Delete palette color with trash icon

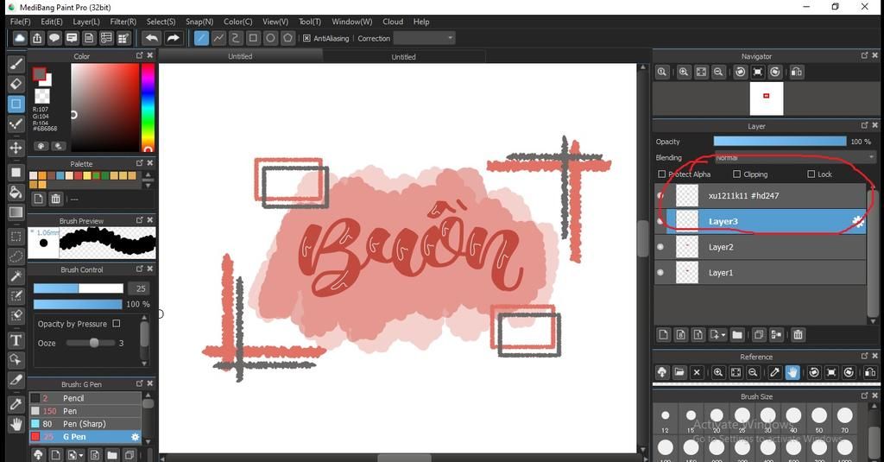click(56, 199)
